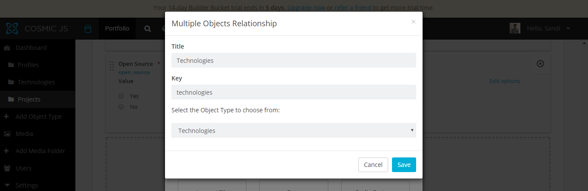Save the relationship metafield
588x191 pixels.
404,165
